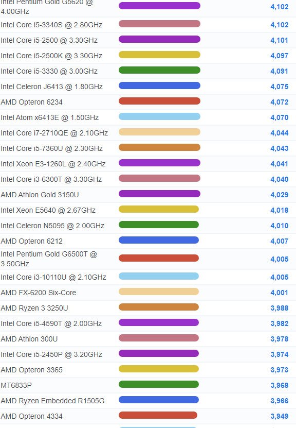Open the MT6833P entry
Viewport: 296px width, 428px height.
coord(16,385)
